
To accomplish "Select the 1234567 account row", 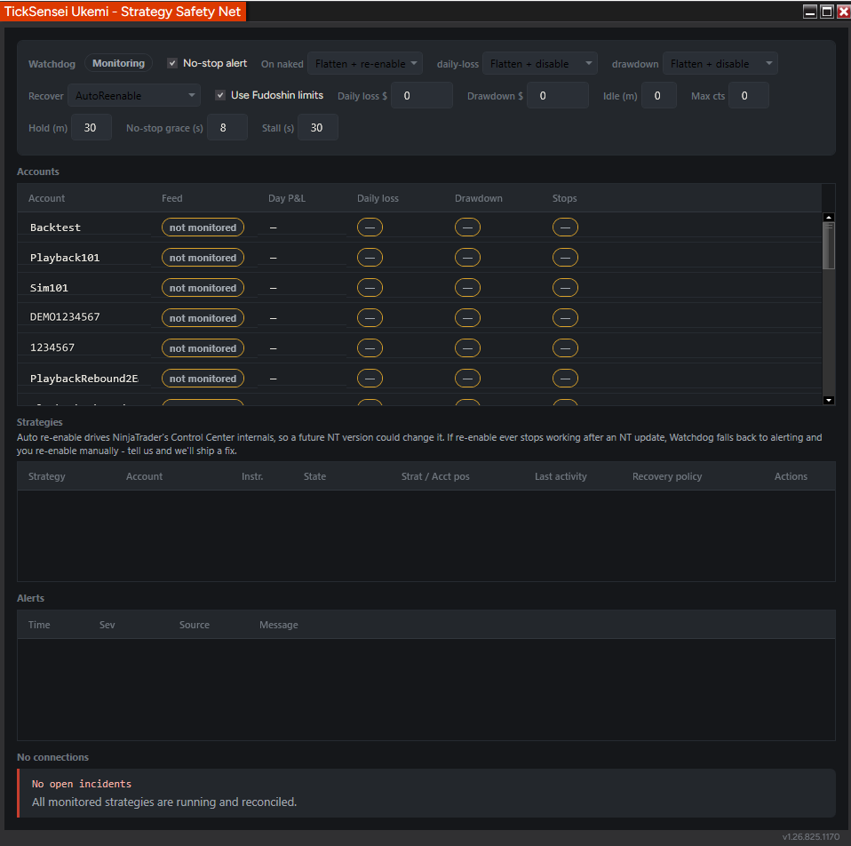I will point(419,348).
